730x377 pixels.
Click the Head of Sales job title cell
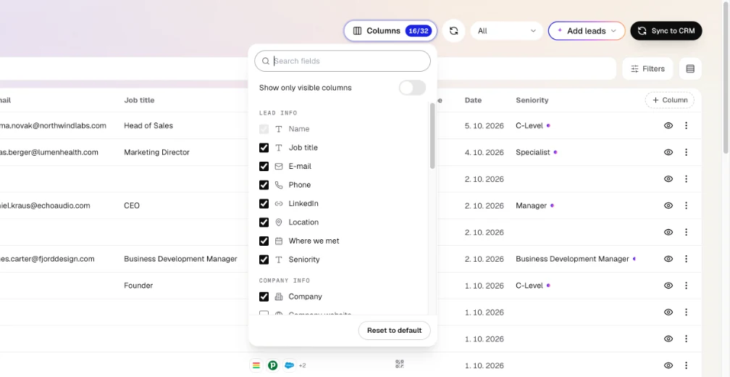[148, 125]
